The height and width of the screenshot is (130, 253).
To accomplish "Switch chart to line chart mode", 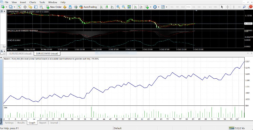I will click(x=112, y=7).
